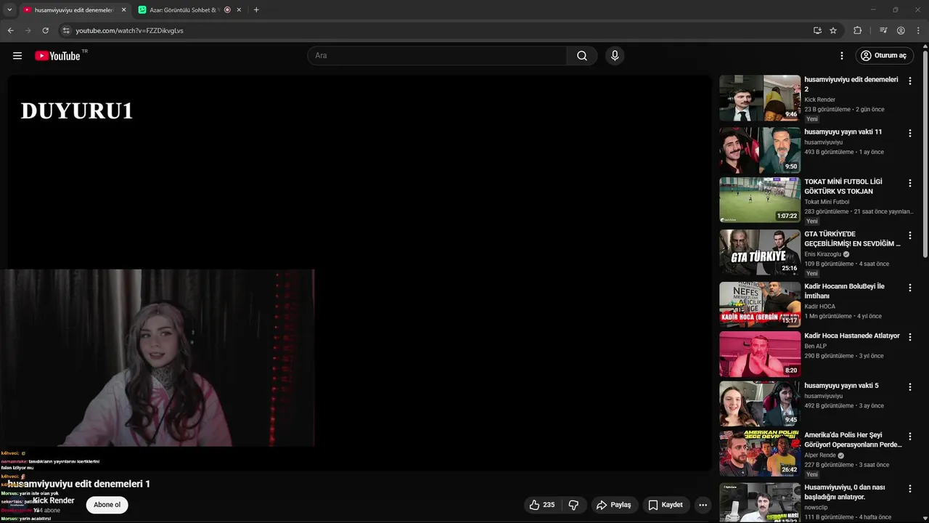Screen dimensions: 929x523
Task: Open Amerika'da Polis Her Şeyi Görüyor video
Action: [853, 439]
